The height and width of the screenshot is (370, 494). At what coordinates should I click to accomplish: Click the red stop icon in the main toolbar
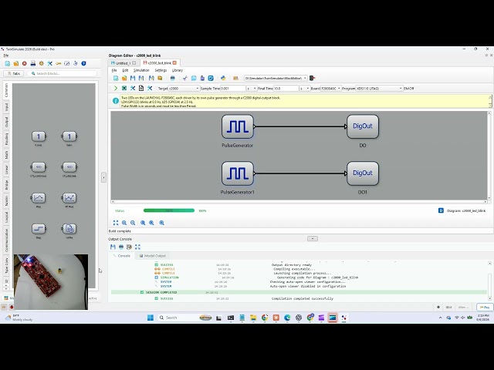click(x=24, y=63)
